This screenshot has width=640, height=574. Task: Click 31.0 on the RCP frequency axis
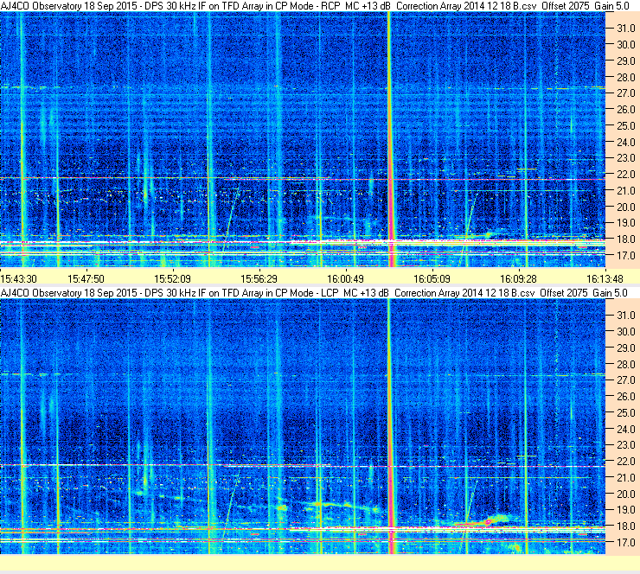point(625,29)
